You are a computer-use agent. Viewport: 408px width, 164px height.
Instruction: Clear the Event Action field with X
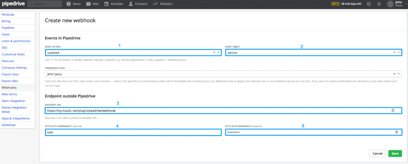(214, 52)
